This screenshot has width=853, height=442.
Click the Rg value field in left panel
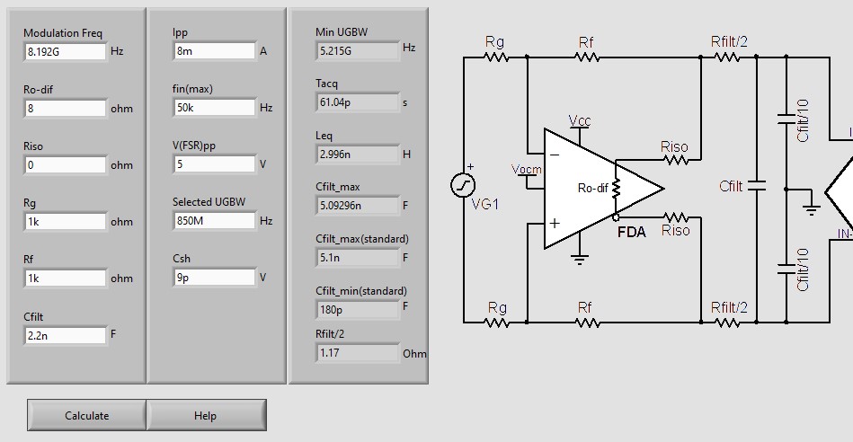pyautogui.click(x=66, y=222)
